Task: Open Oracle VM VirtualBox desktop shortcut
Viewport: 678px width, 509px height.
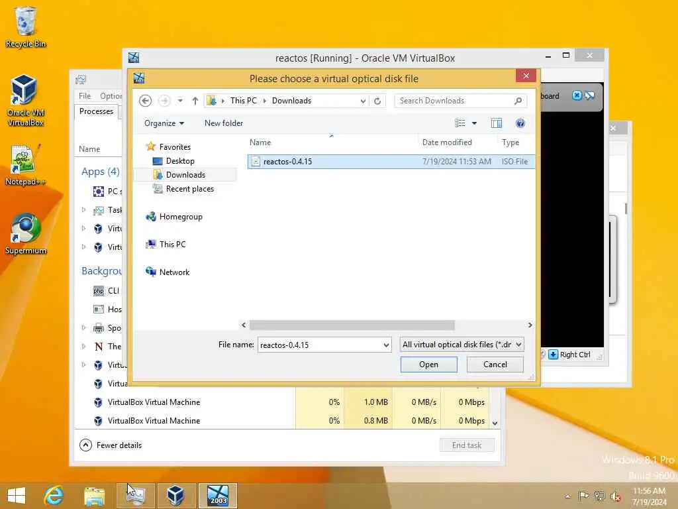Action: click(26, 101)
